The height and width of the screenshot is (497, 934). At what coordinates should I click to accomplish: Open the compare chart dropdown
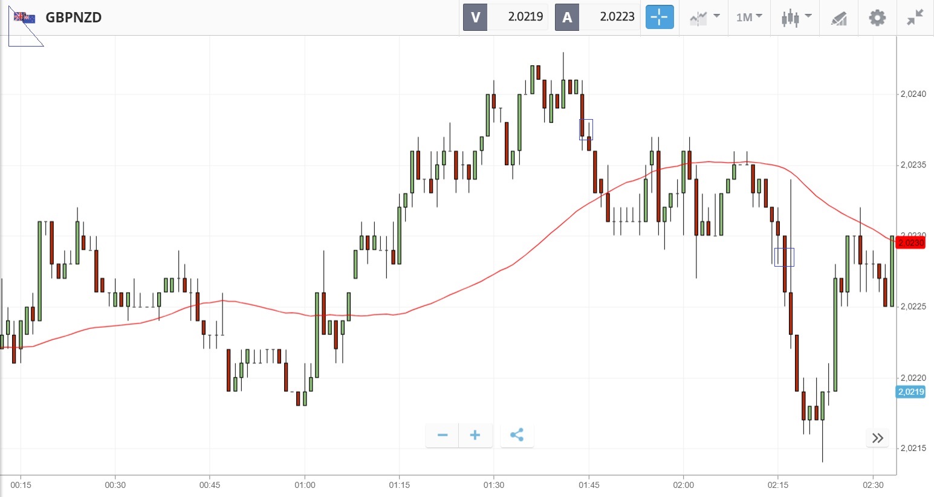[704, 17]
